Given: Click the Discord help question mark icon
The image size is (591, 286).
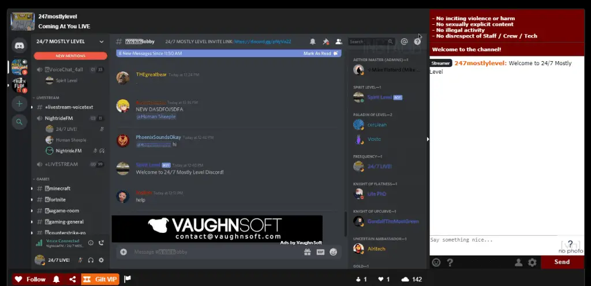Looking at the screenshot, I should [417, 42].
